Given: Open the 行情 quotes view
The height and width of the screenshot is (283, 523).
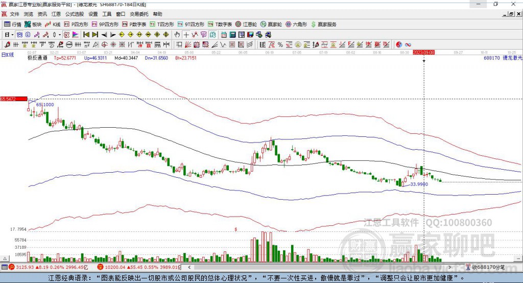Looking at the screenshot, I should pyautogui.click(x=12, y=25).
